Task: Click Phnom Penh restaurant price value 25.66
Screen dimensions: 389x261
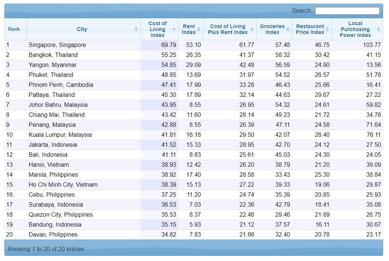Action: click(322, 85)
